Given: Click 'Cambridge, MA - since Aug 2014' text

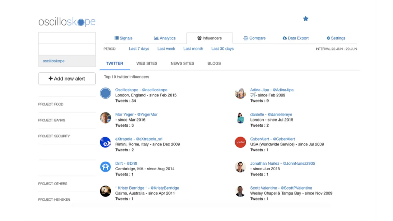Looking at the screenshot, I should coord(145,169).
